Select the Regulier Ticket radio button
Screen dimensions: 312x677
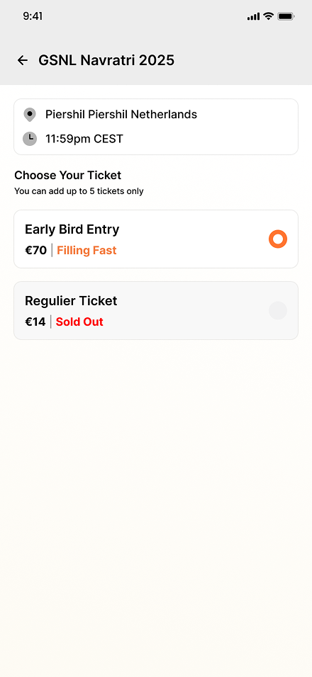(x=278, y=310)
